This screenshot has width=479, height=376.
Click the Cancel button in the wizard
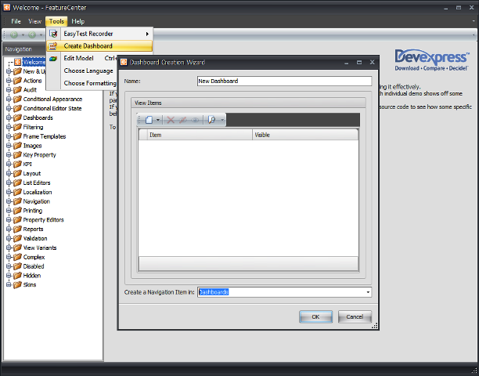pyautogui.click(x=355, y=316)
